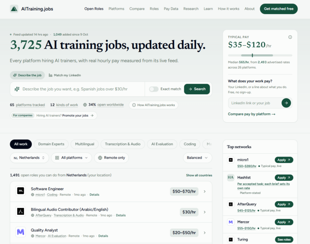The width and height of the screenshot is (310, 244).
Task: Open the typical pay info icon
Action: pos(290,37)
